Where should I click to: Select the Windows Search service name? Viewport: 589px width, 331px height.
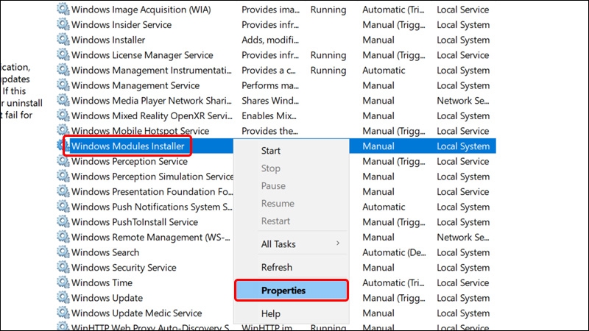point(105,252)
